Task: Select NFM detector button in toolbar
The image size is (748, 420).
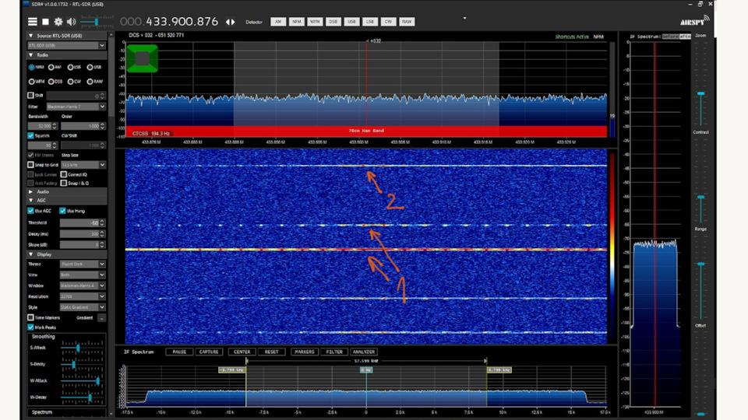Action: (x=296, y=22)
